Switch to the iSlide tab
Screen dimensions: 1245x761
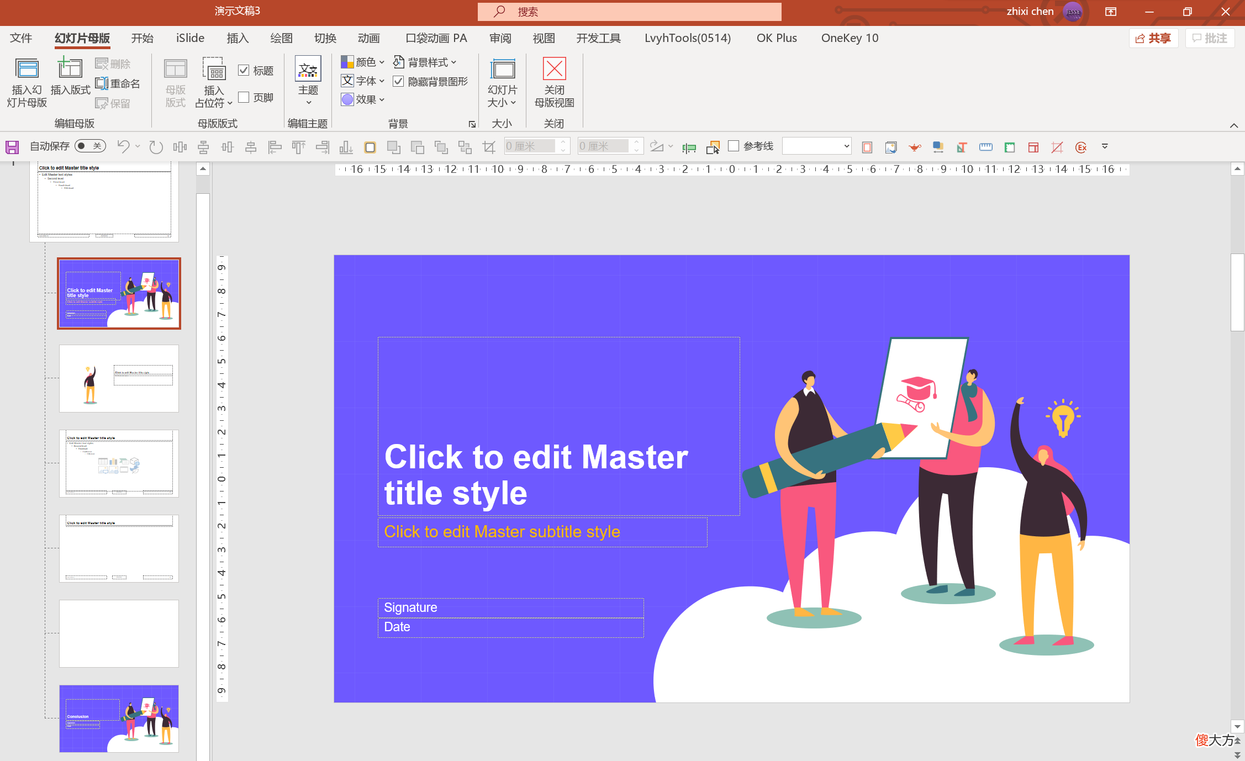[190, 38]
